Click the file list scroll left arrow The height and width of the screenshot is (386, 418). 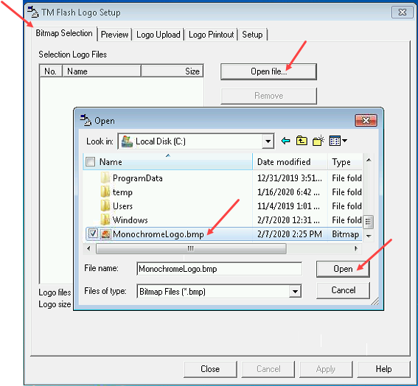(x=88, y=248)
